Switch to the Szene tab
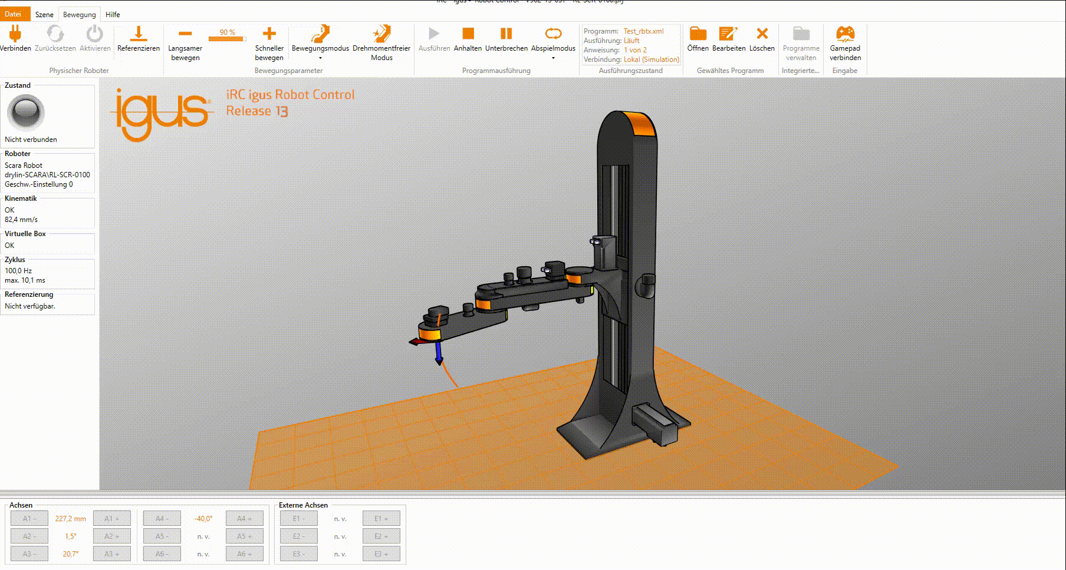The height and width of the screenshot is (570, 1066). 44,15
